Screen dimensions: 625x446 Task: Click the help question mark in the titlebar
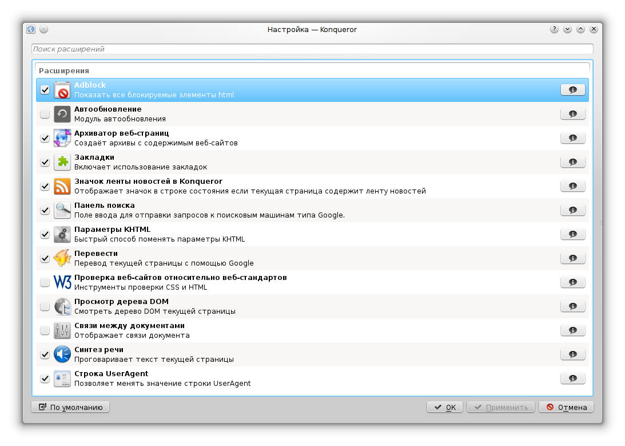[554, 29]
